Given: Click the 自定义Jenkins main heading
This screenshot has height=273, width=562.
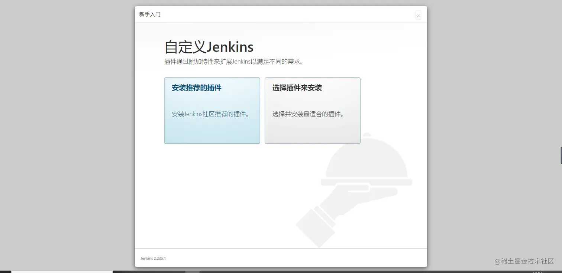Looking at the screenshot, I should tap(209, 47).
